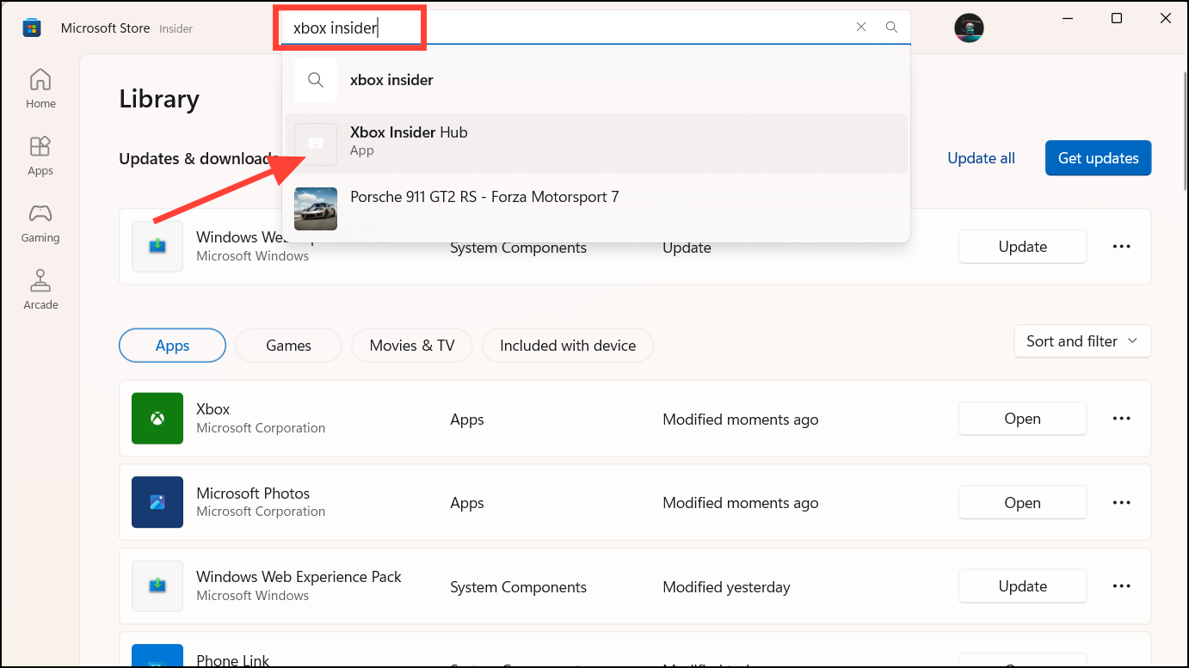Click Web Experience Pack icon in apps list
The height and width of the screenshot is (668, 1189).
coord(157,586)
